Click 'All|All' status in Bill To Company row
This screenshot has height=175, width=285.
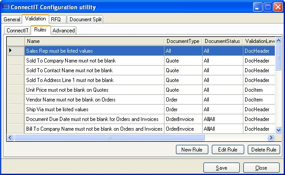(x=223, y=129)
